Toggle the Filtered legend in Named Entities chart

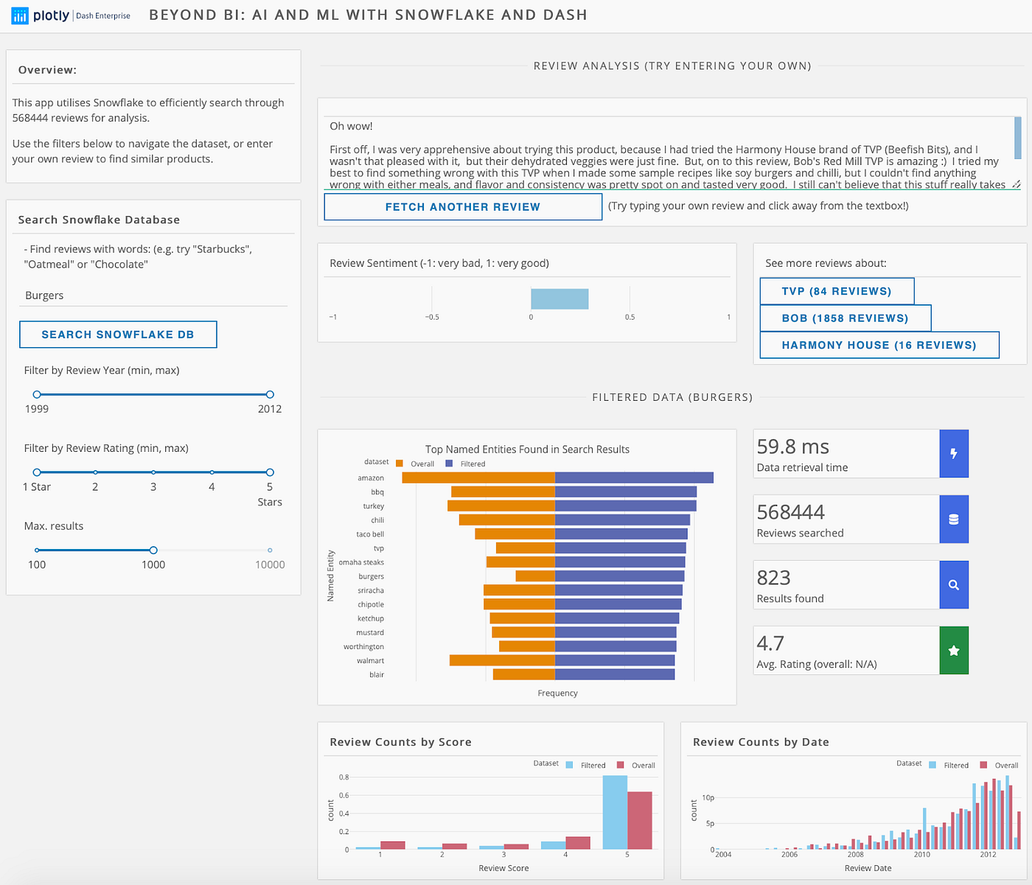coord(466,464)
